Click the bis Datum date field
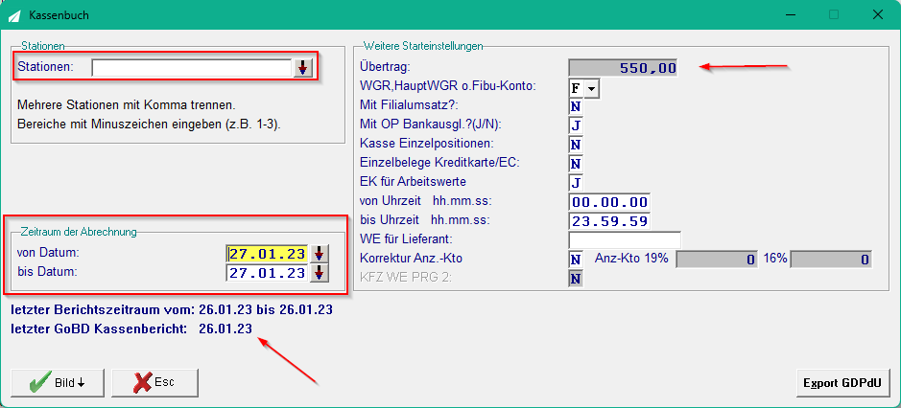The image size is (901, 408). [268, 273]
